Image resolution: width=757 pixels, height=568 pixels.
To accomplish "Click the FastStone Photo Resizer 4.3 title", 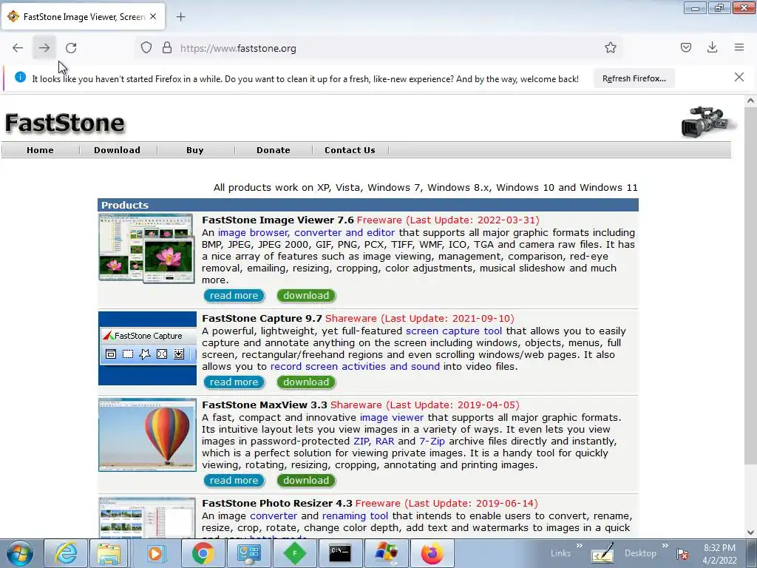I will [x=277, y=504].
